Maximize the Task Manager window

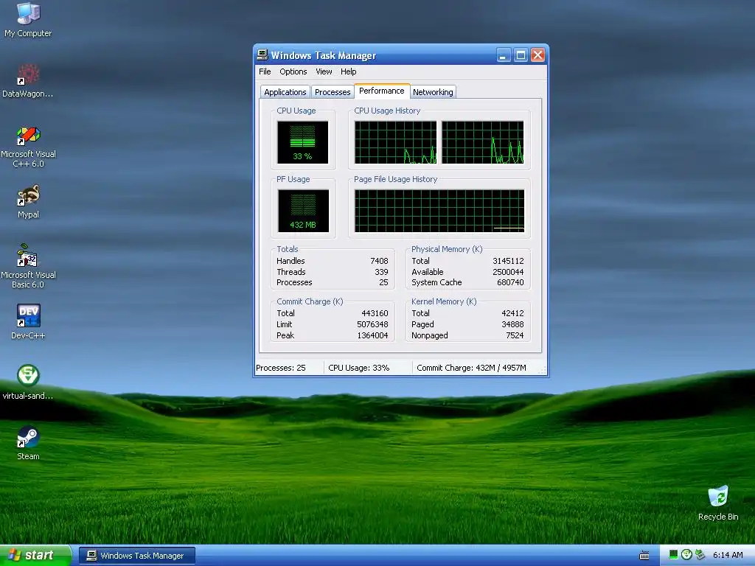(x=521, y=55)
